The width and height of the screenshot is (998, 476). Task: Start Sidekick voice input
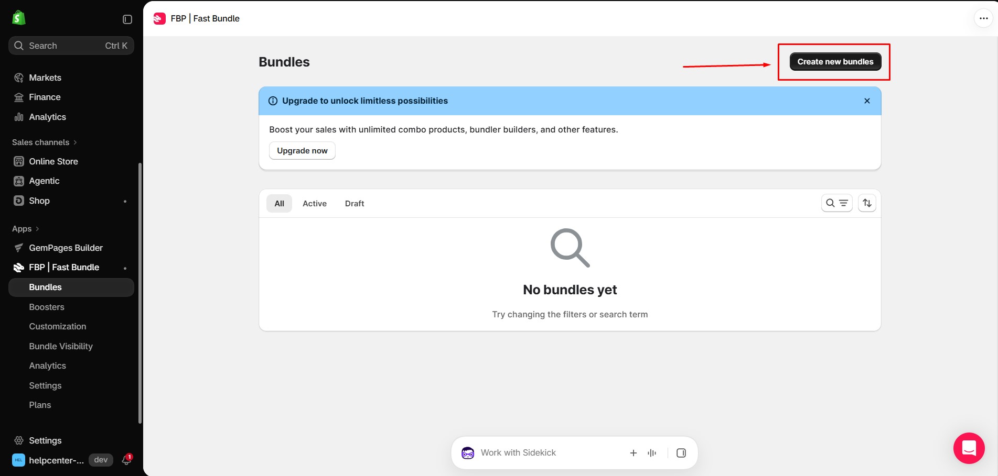[652, 453]
